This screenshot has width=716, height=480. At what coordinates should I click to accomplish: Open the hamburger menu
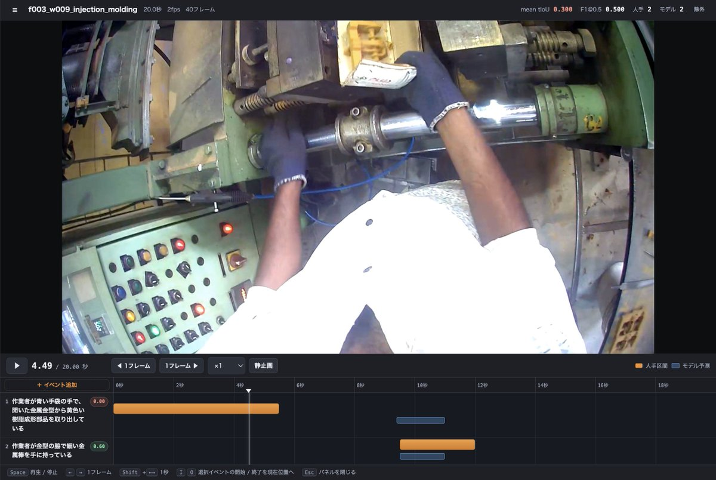point(15,10)
